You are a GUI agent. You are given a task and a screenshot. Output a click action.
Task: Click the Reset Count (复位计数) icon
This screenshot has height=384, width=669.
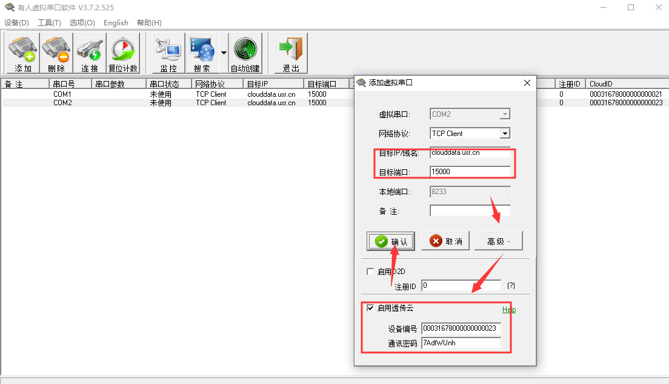point(123,54)
